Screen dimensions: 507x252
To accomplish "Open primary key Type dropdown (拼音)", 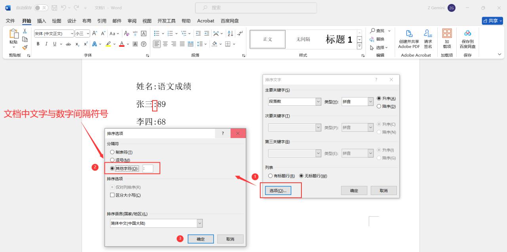I will [371, 102].
